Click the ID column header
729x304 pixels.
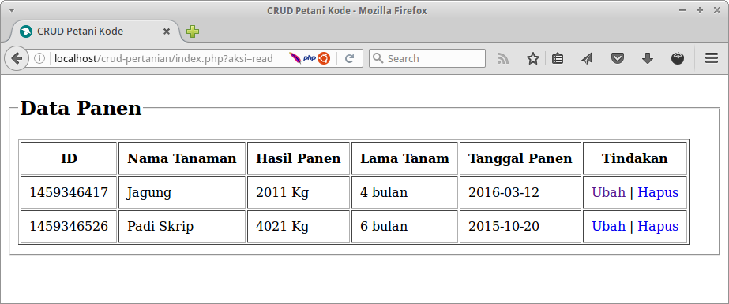coord(69,158)
